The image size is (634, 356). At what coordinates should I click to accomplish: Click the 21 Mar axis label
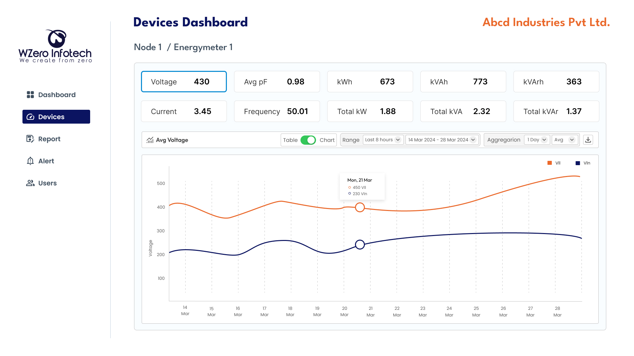(x=370, y=311)
